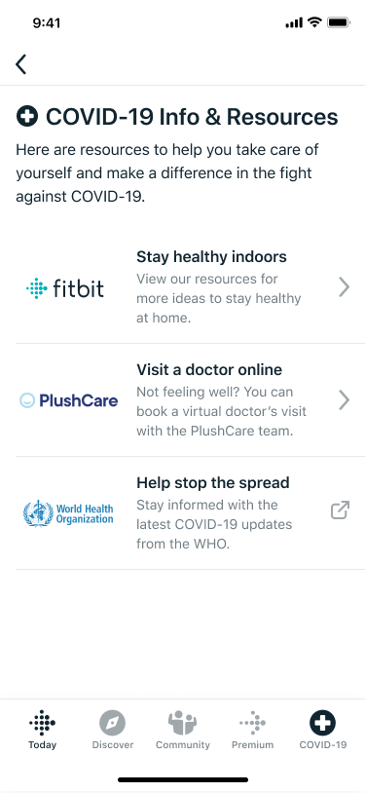Click the plus icon beside page title
This screenshot has width=365, height=793.
(x=27, y=116)
